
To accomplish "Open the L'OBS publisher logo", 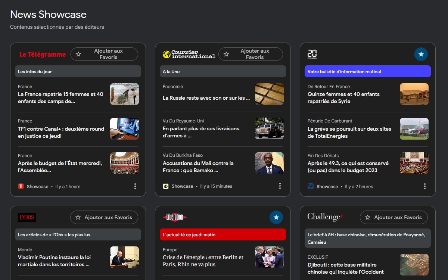I will coord(28,217).
